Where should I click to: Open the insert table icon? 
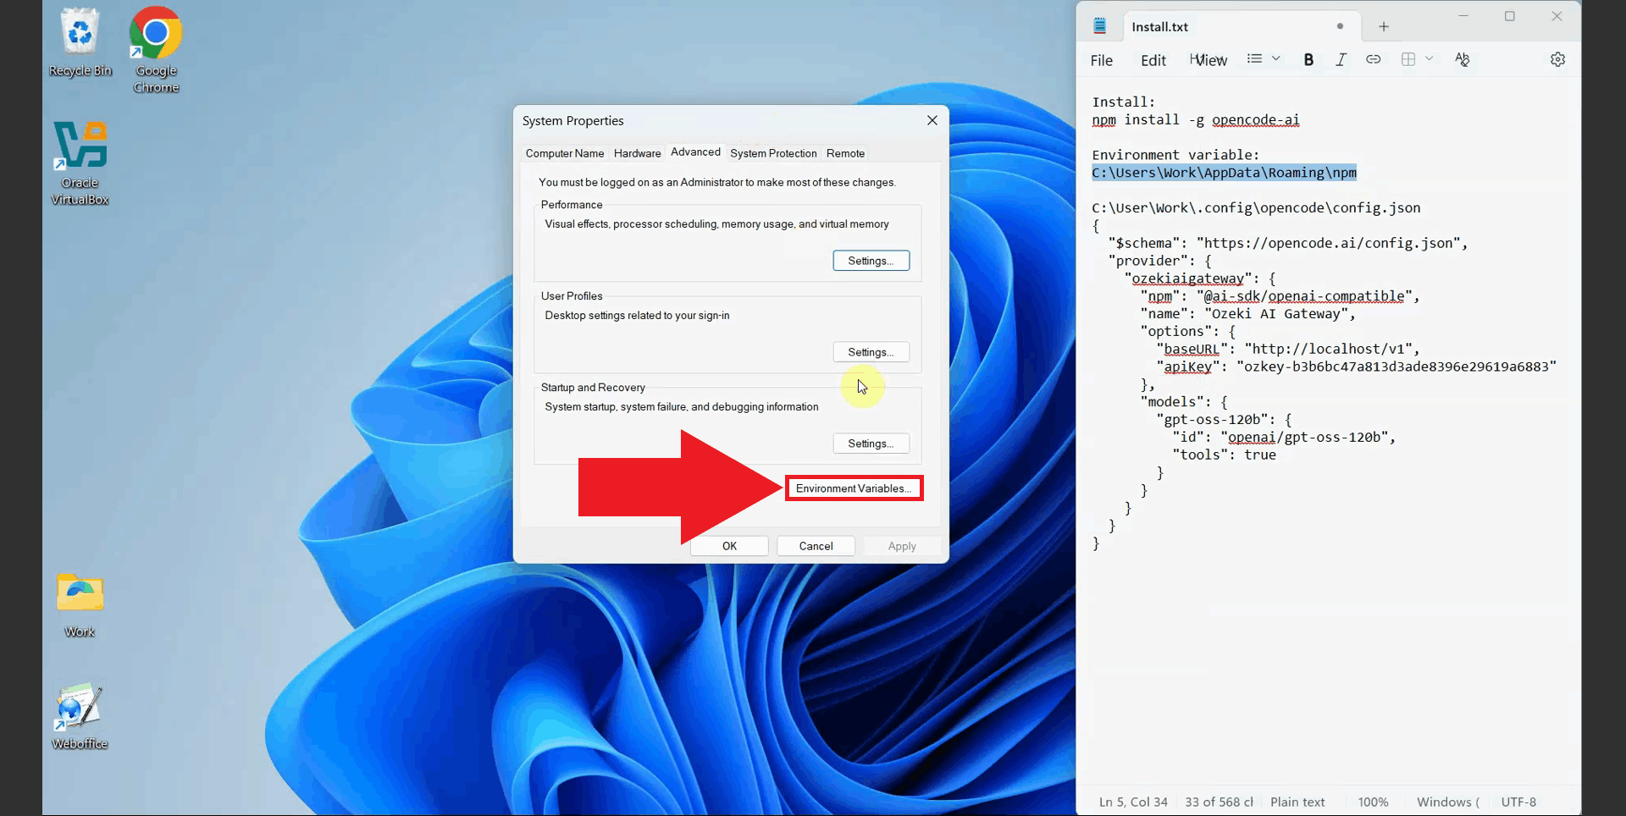point(1408,59)
